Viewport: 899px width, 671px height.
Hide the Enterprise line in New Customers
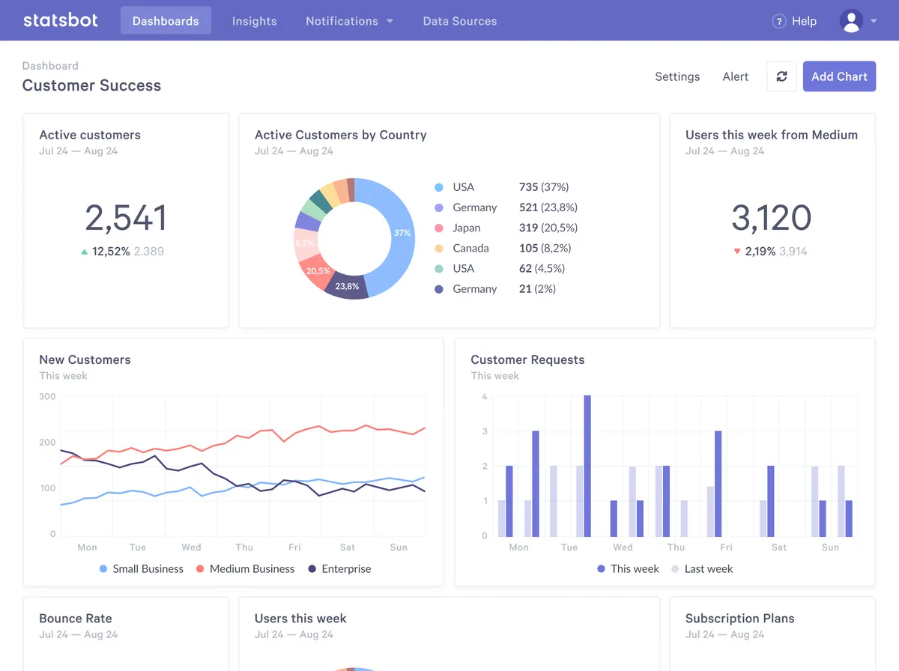pos(339,568)
